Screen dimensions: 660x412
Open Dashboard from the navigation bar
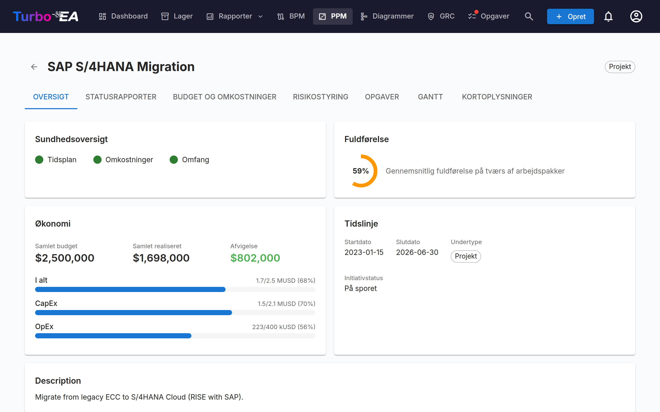coord(123,16)
